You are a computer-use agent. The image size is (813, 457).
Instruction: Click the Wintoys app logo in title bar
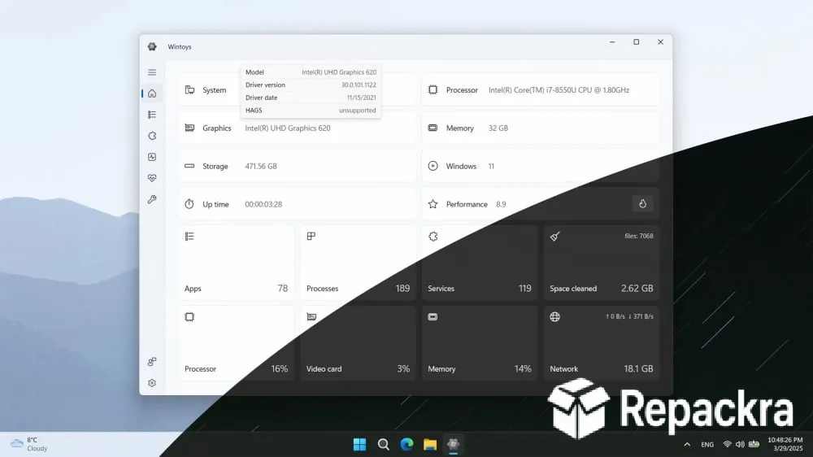(x=152, y=46)
